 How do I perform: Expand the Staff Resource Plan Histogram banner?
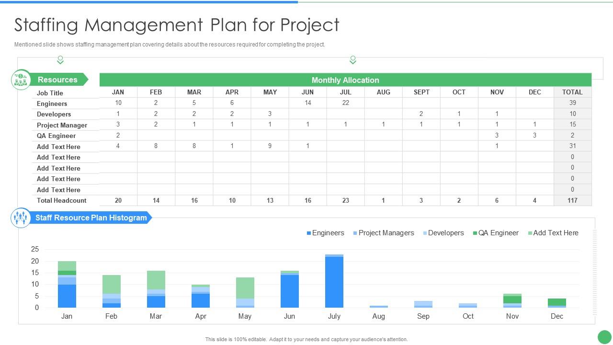click(90, 217)
